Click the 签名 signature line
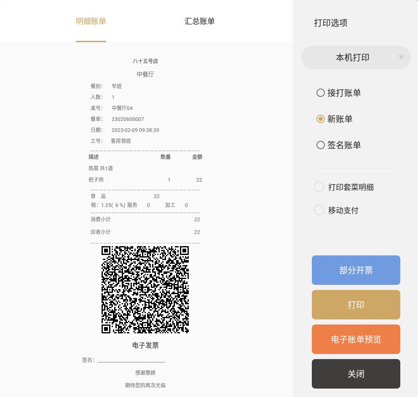 pos(131,361)
